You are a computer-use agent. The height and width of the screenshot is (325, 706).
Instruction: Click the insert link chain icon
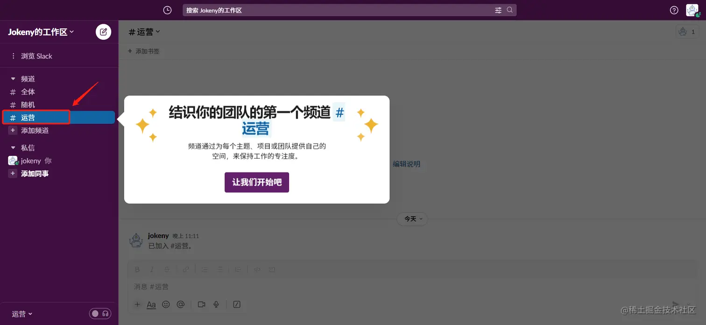[x=186, y=269]
